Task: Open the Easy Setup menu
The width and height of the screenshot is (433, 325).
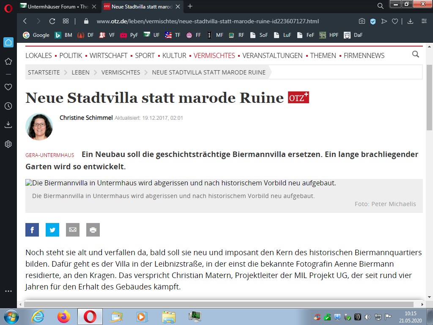Action: (424, 21)
